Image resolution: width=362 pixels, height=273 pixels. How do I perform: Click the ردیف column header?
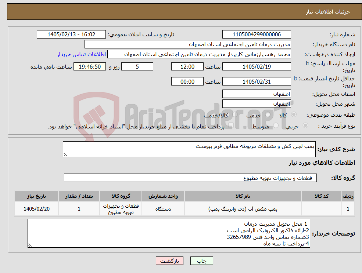[x=348, y=196]
